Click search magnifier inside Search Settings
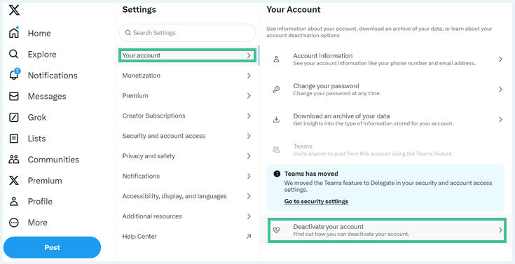Viewport: 515px width, 264px height. point(128,33)
